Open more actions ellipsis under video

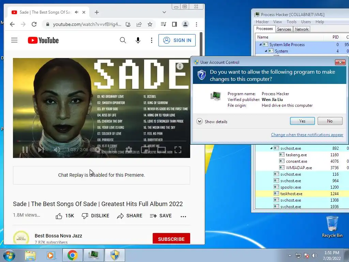point(183,216)
